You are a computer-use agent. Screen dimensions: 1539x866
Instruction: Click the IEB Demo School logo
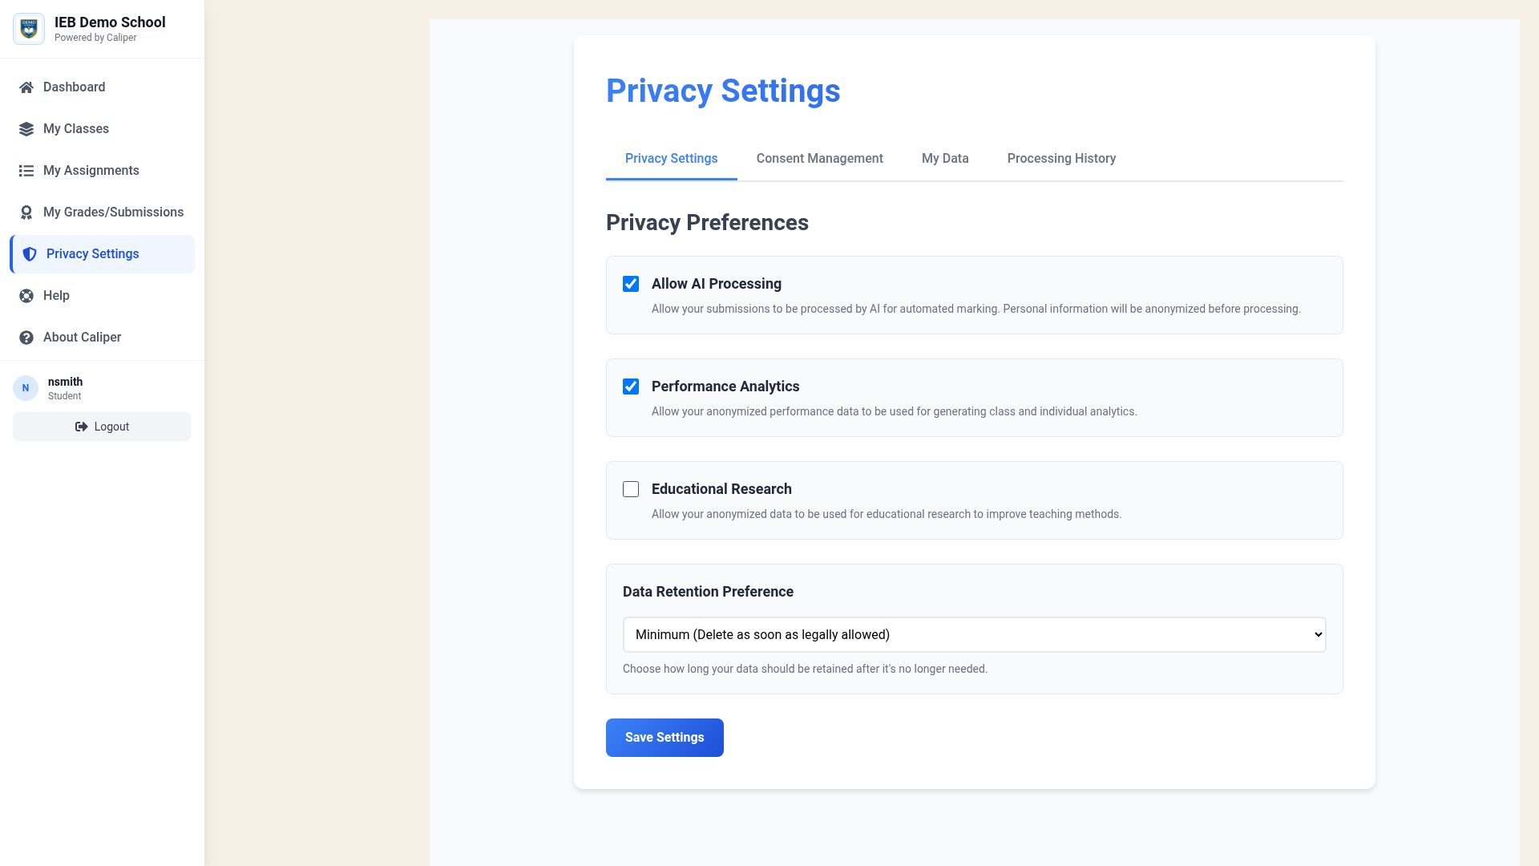coord(29,29)
